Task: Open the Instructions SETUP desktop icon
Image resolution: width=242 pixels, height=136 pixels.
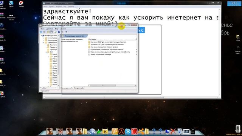Action: (x=11, y=17)
